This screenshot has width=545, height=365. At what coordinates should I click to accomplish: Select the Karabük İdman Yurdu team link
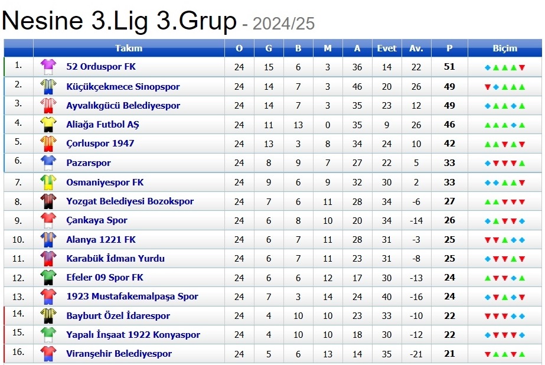pyautogui.click(x=115, y=259)
